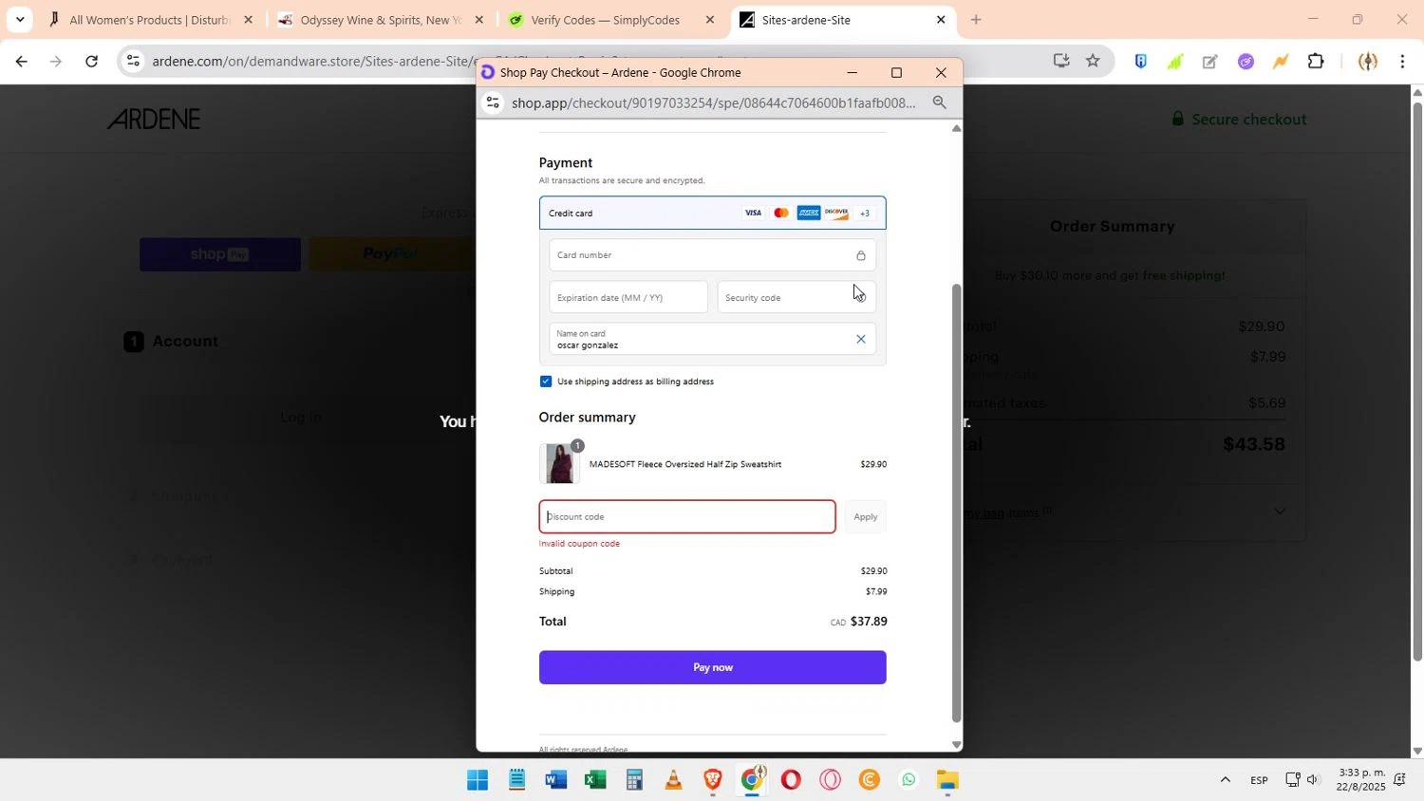Click the Visa card logo
The image size is (1424, 801).
click(753, 214)
